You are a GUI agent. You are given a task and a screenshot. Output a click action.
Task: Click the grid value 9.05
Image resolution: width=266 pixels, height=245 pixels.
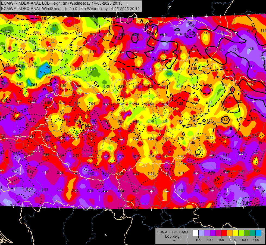[107, 86]
